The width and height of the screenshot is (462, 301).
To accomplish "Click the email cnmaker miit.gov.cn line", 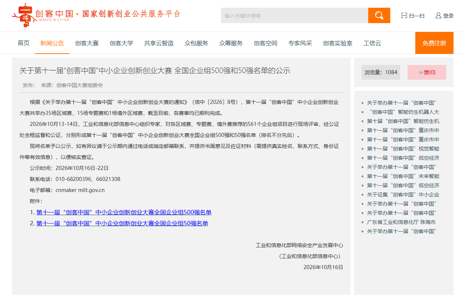I will pos(67,190).
